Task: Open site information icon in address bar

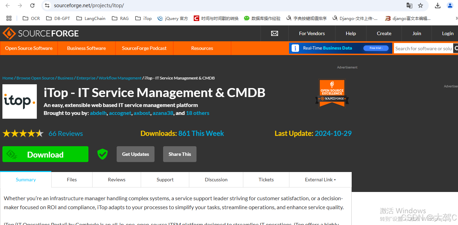Action: point(47,6)
